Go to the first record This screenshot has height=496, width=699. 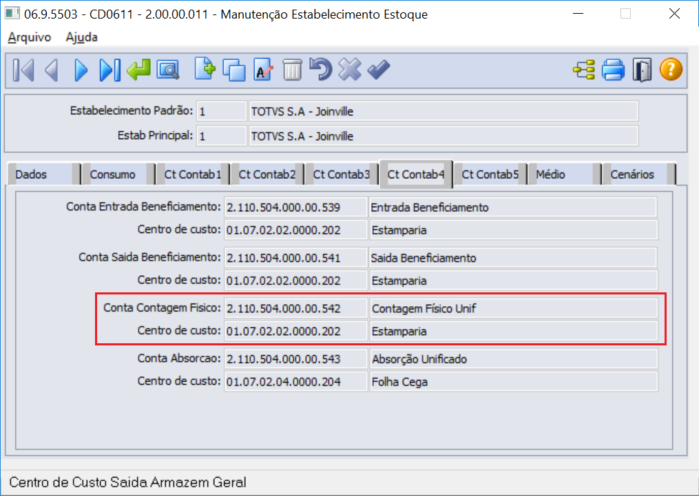[23, 70]
